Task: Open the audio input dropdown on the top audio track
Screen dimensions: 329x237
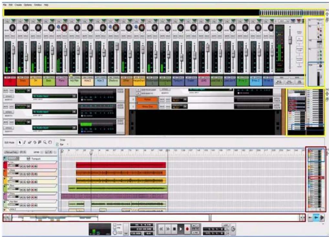Action: [x=74, y=96]
